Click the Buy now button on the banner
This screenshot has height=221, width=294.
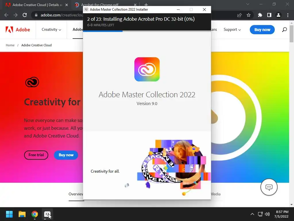point(66,155)
